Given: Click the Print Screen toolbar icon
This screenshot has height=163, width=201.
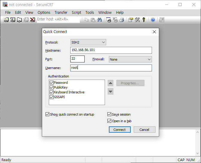Looking at the screenshot, I should pyautogui.click(x=109, y=20).
